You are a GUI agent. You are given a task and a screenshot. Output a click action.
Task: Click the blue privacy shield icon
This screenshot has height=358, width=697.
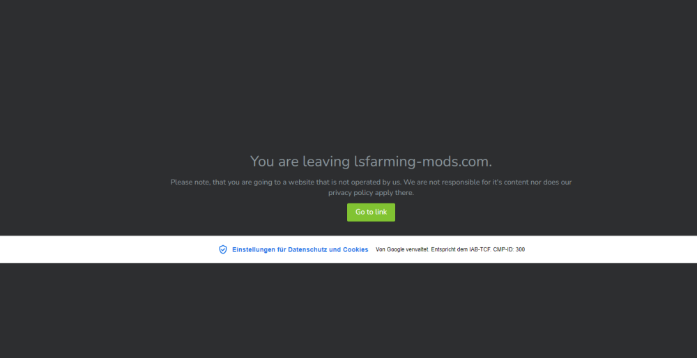(223, 249)
